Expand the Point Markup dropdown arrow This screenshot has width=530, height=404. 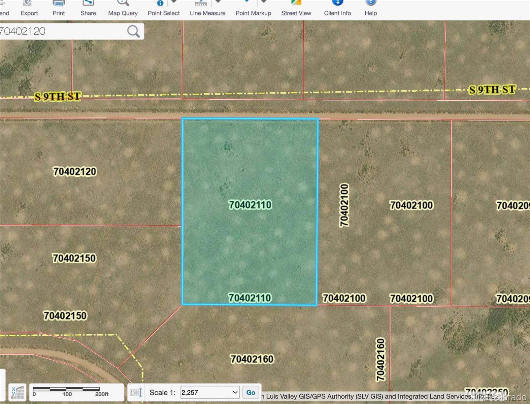[264, 2]
